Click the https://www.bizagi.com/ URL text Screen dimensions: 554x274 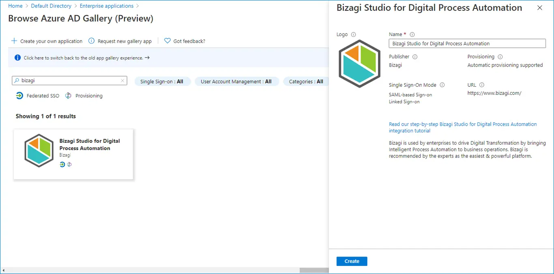[494, 93]
